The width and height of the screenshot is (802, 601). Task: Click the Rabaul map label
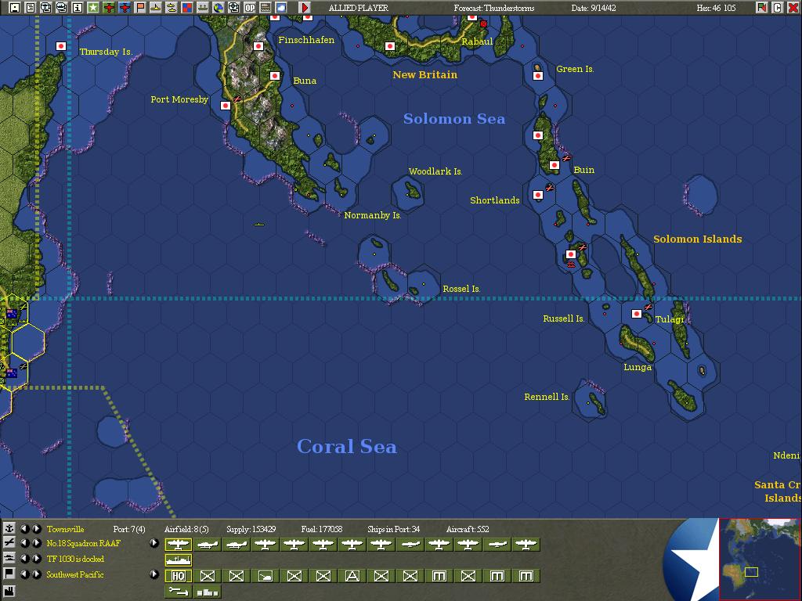[x=477, y=41]
